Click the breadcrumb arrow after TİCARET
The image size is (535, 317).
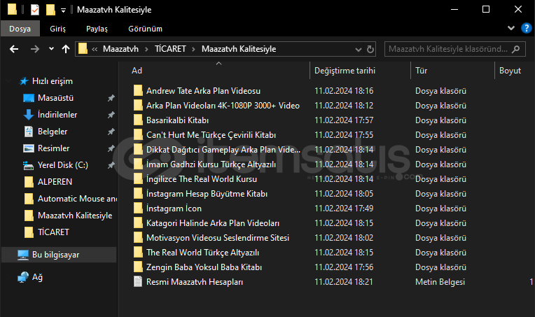[x=193, y=50]
